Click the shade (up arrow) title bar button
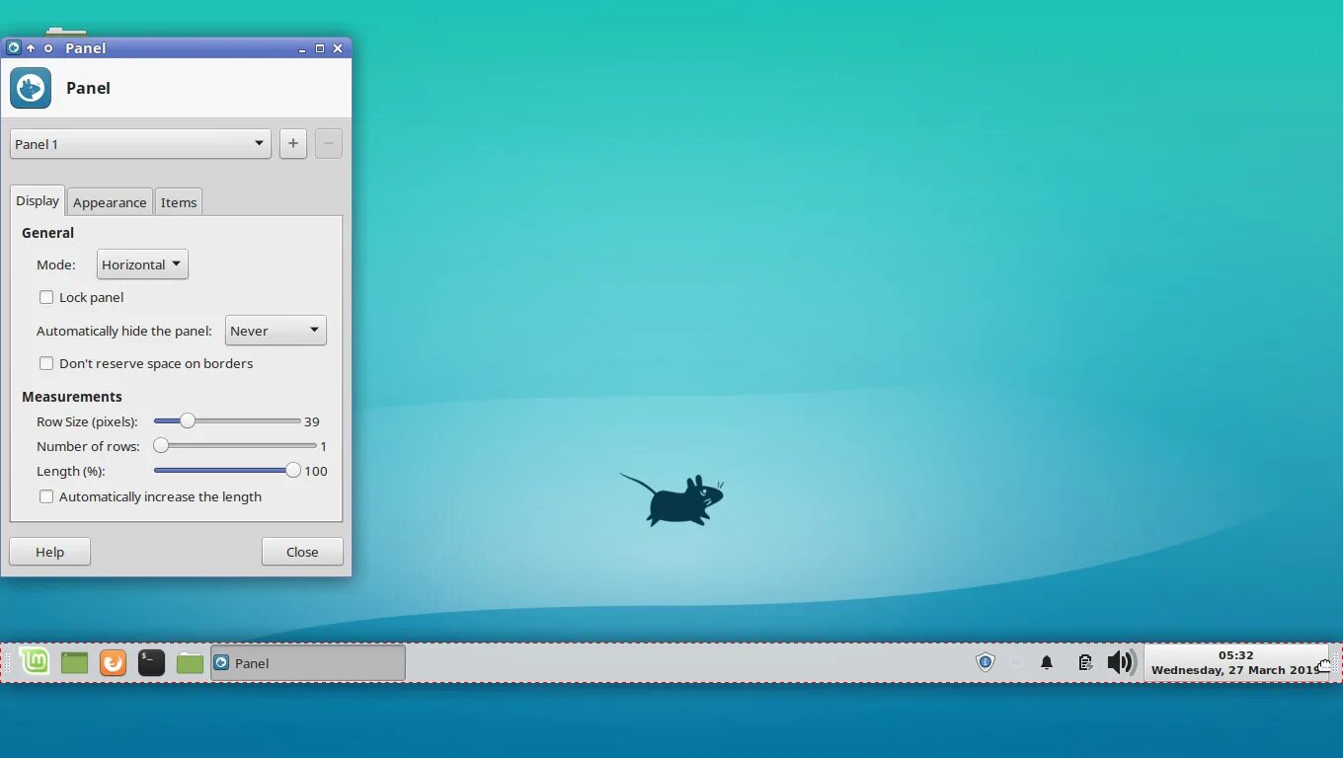The width and height of the screenshot is (1343, 758). [31, 47]
